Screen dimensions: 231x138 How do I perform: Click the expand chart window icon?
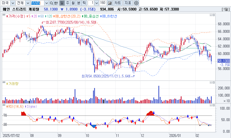pyautogui.click(x=109, y=3)
